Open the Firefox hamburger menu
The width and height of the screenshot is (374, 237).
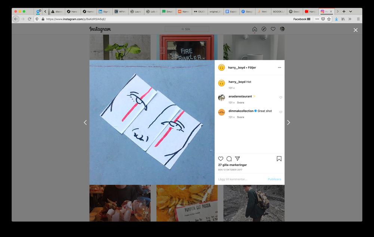(358, 19)
